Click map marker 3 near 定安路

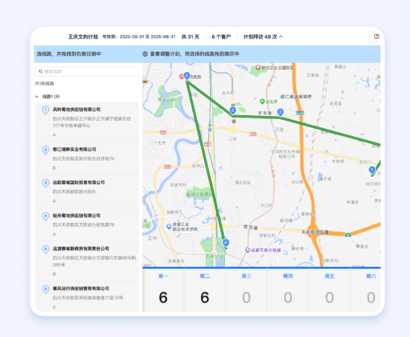[281, 113]
